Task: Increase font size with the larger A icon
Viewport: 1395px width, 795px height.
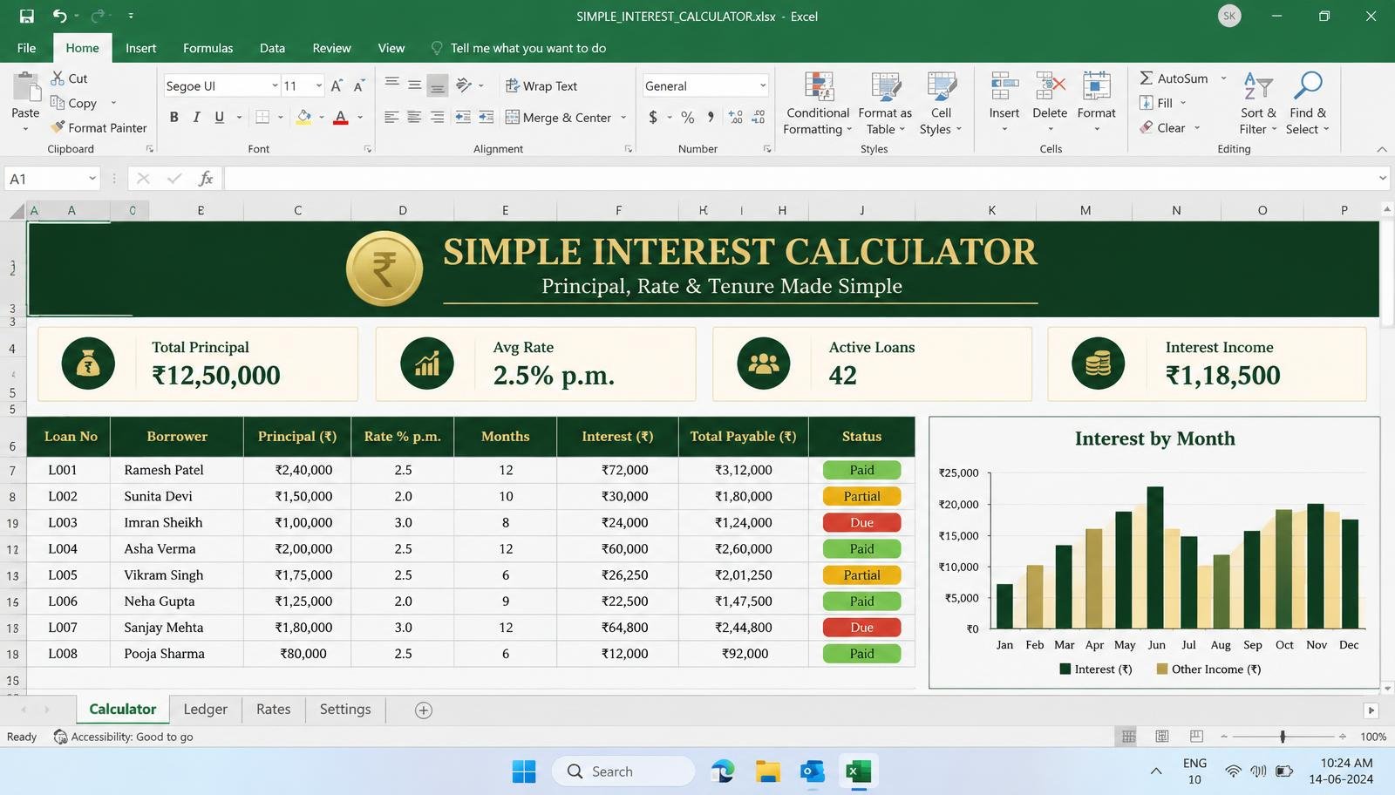Action: 337,85
